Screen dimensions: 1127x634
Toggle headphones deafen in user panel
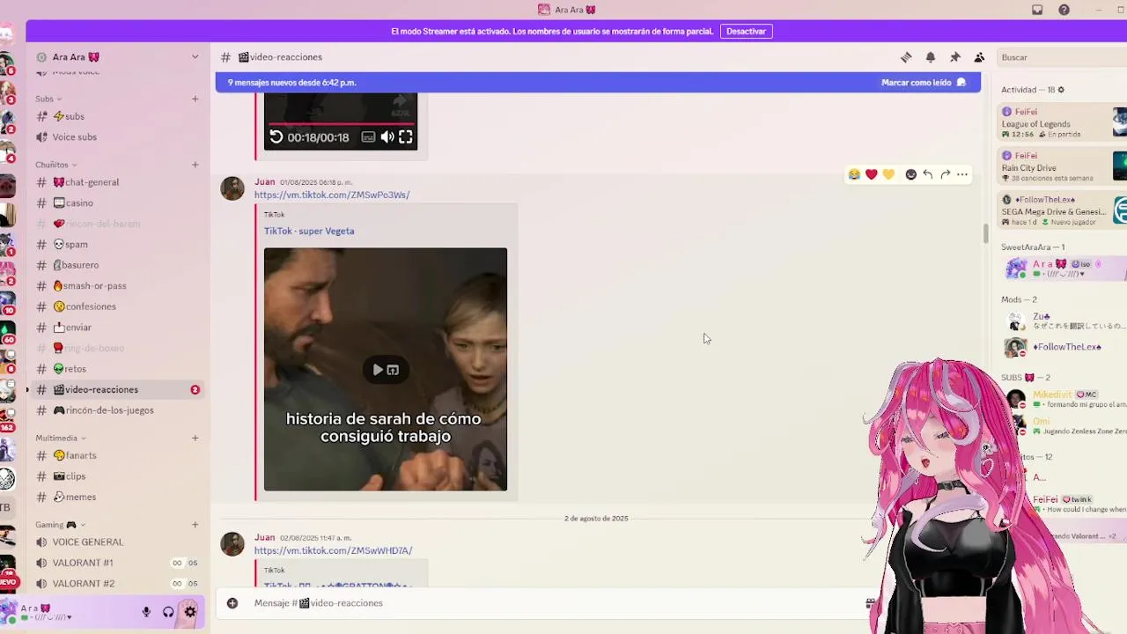[168, 612]
